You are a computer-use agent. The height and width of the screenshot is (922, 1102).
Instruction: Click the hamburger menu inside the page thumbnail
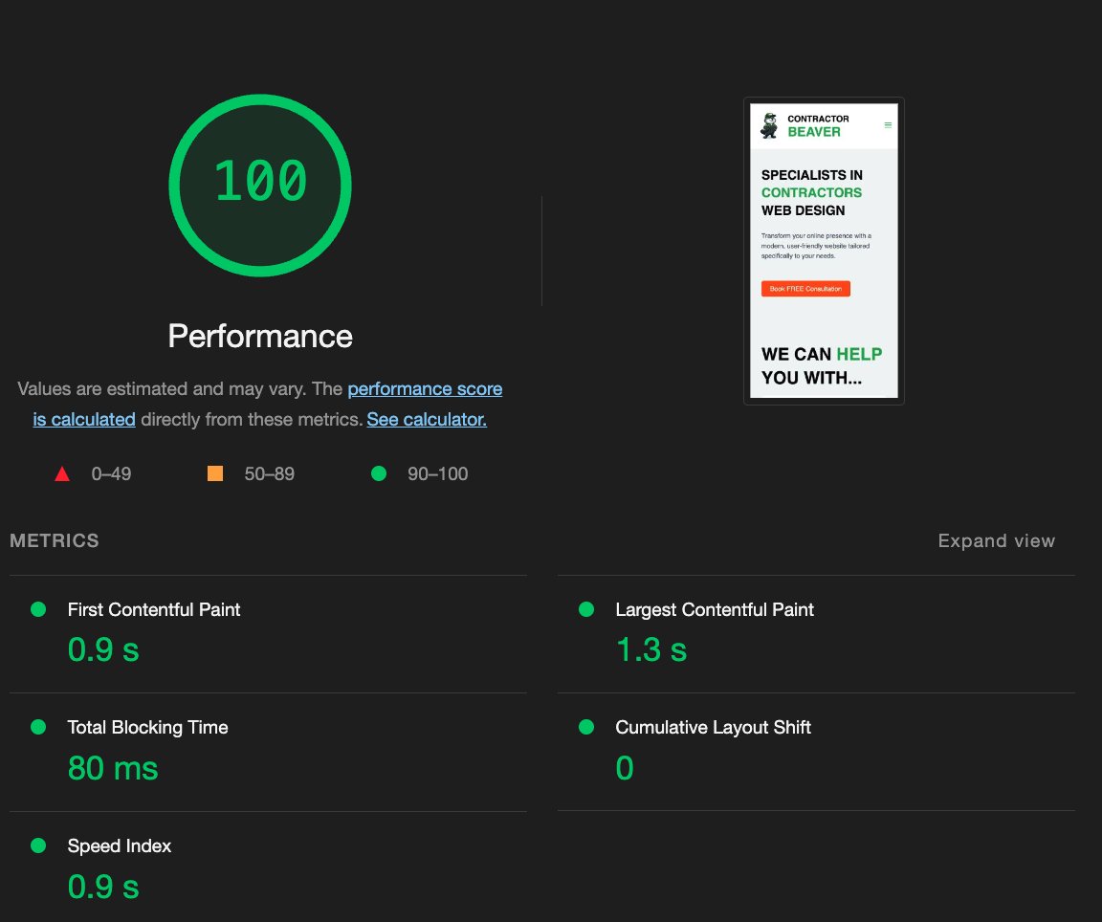[x=888, y=124]
